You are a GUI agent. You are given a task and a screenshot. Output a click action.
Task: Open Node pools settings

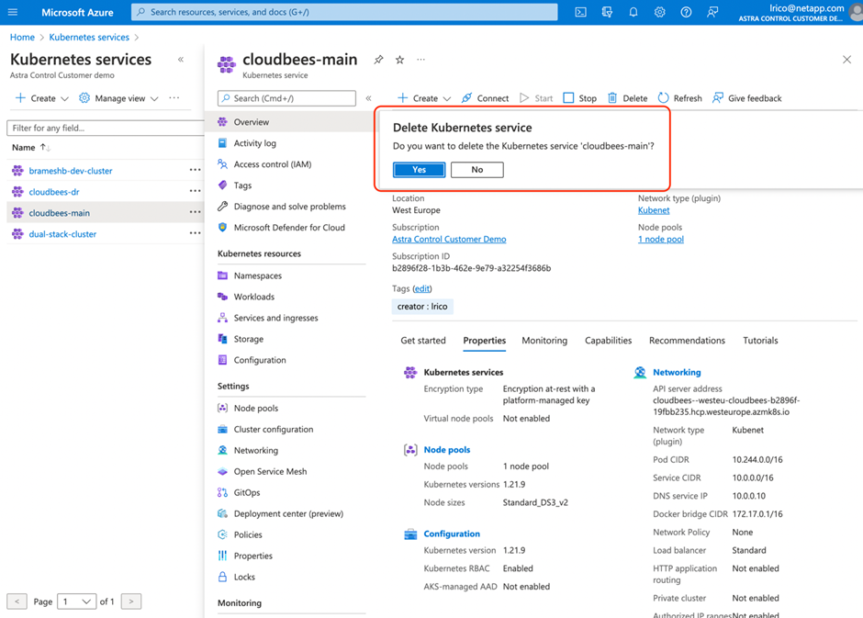pyautogui.click(x=256, y=408)
